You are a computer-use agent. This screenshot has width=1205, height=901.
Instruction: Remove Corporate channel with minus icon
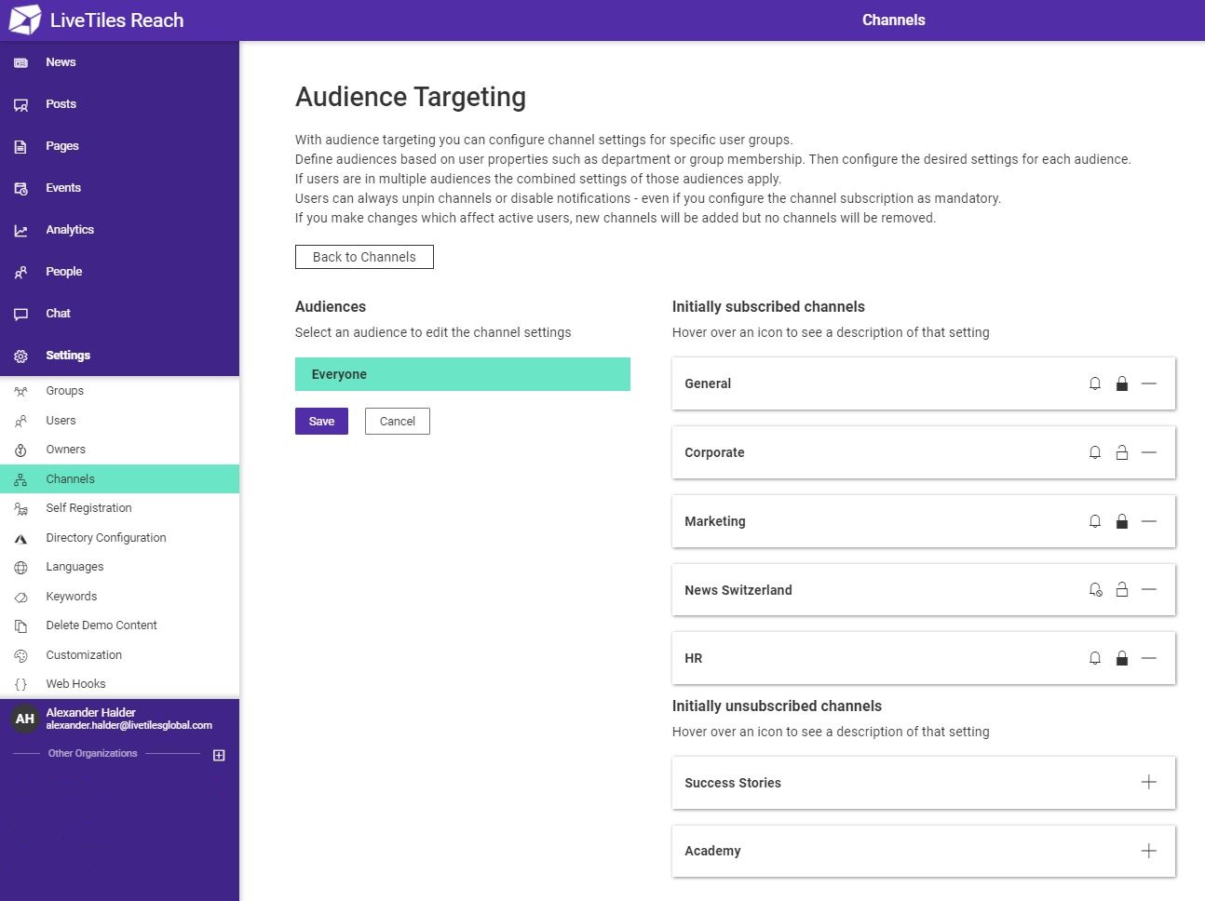coord(1149,452)
